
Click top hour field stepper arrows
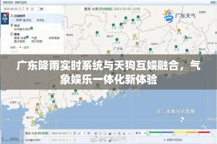click(38, 9)
